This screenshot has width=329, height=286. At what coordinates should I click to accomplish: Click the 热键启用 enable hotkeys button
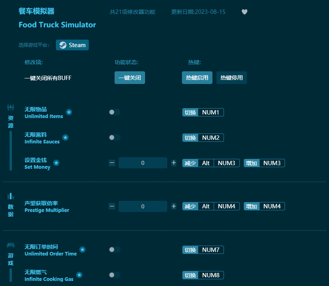[x=197, y=78]
